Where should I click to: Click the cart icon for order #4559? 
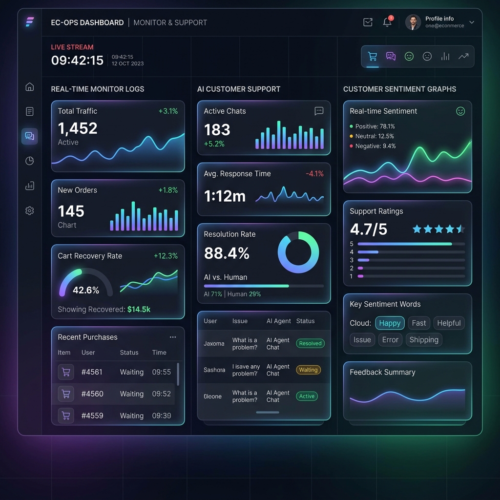click(66, 416)
